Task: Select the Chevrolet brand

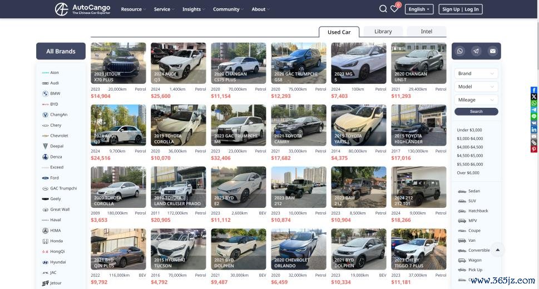Action: (x=59, y=136)
